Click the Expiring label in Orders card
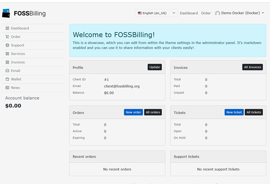The height and width of the screenshot is (184, 270). click(79, 138)
